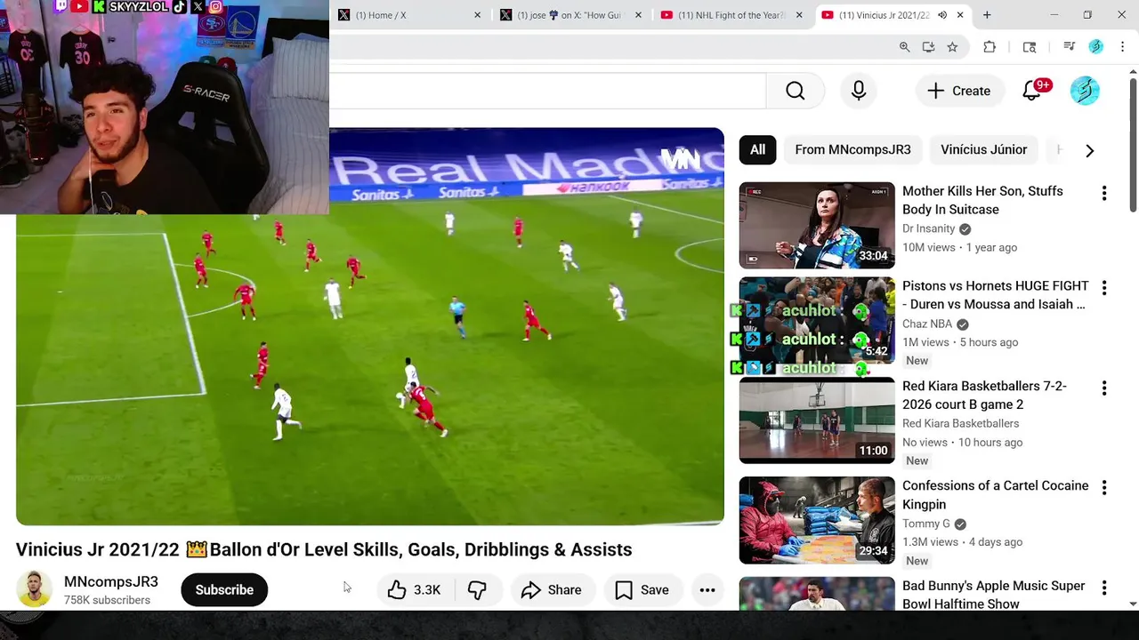
Task: Bookmark this page with the star icon
Action: tap(952, 47)
